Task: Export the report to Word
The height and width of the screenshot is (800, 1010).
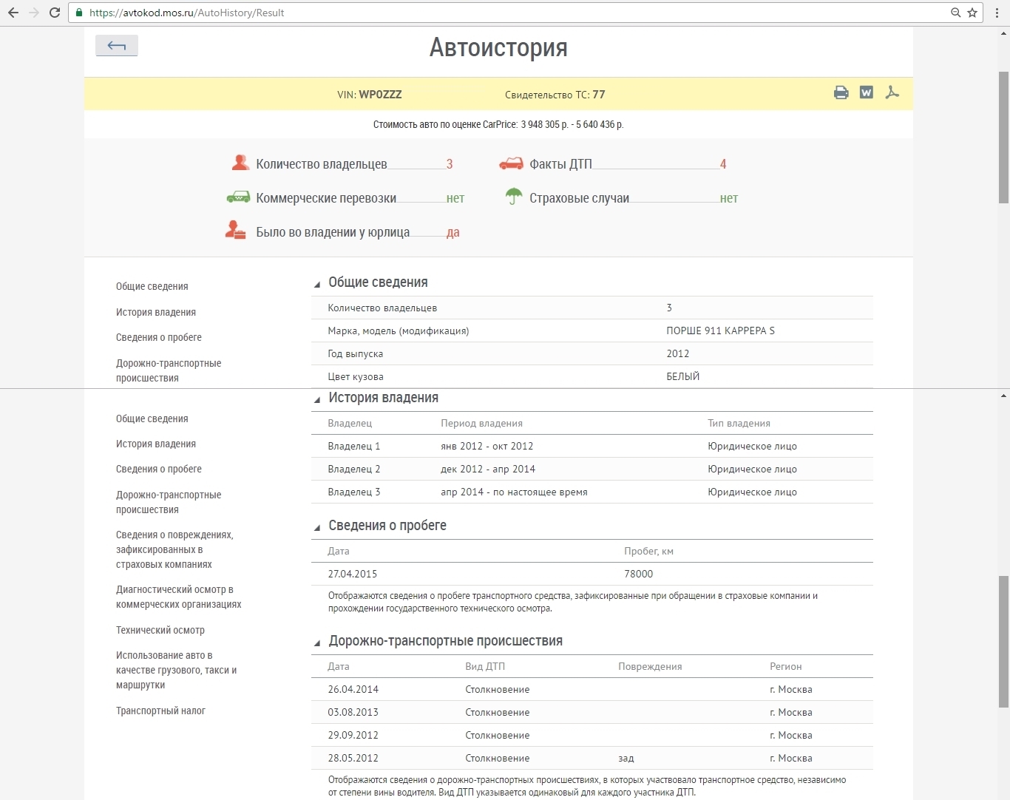Action: (867, 92)
